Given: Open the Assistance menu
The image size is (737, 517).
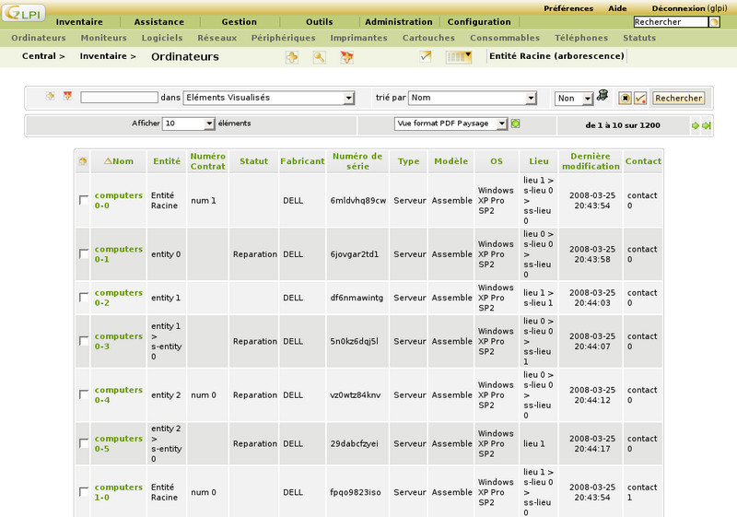Looking at the screenshot, I should (x=158, y=21).
